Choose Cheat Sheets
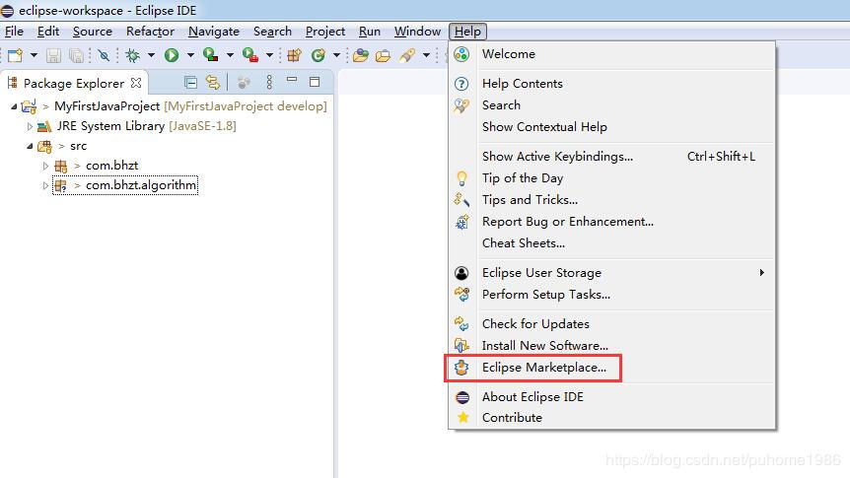The width and height of the screenshot is (850, 478). click(x=612, y=243)
